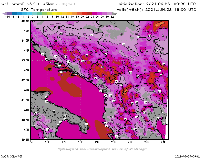Image resolution: width=205 pixels, height=158 pixels.
Task: Pick the color bar swatch between 28 and 30
Action: tap(105, 14)
